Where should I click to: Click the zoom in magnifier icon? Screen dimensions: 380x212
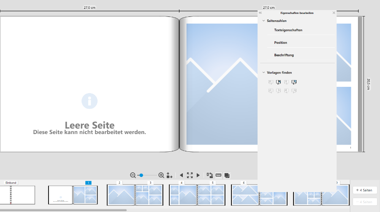(x=161, y=175)
